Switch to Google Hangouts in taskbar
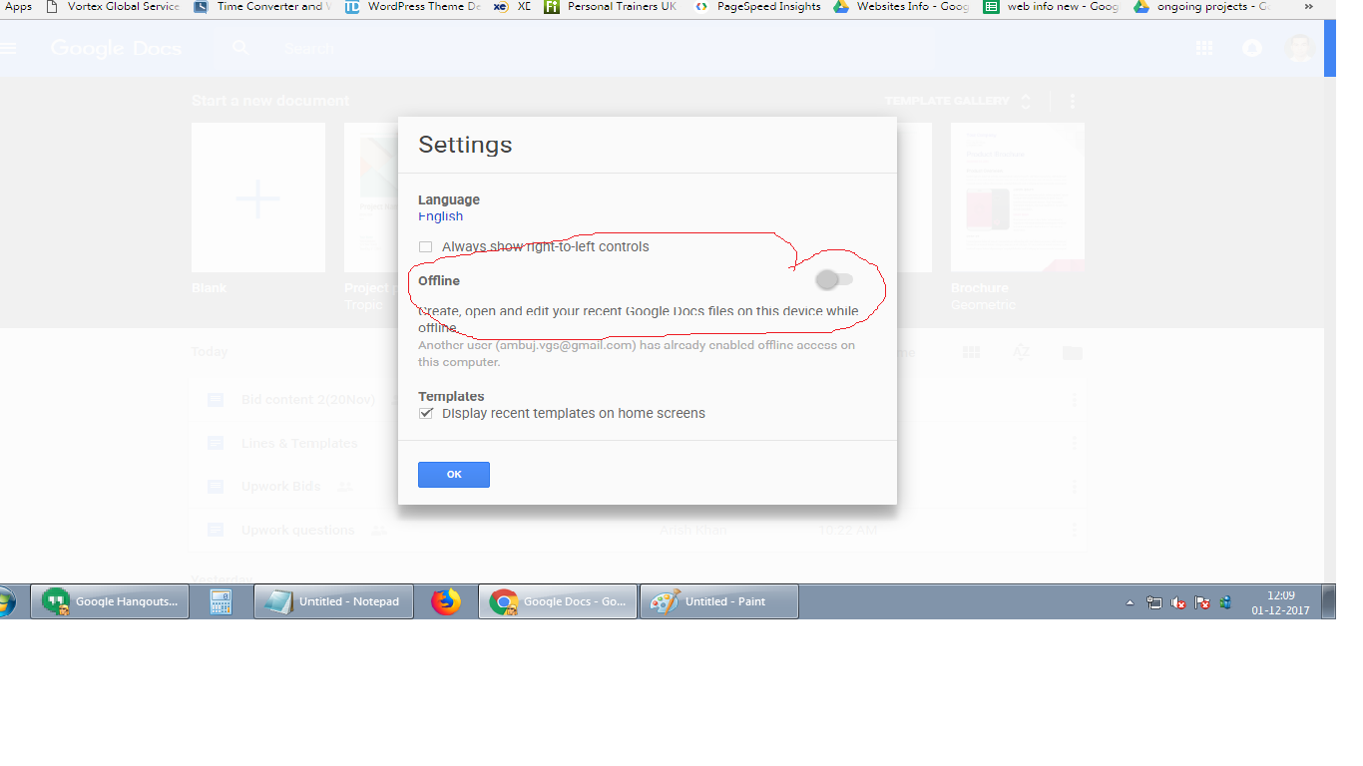Screen dimensions: 1363x766 pyautogui.click(x=110, y=601)
